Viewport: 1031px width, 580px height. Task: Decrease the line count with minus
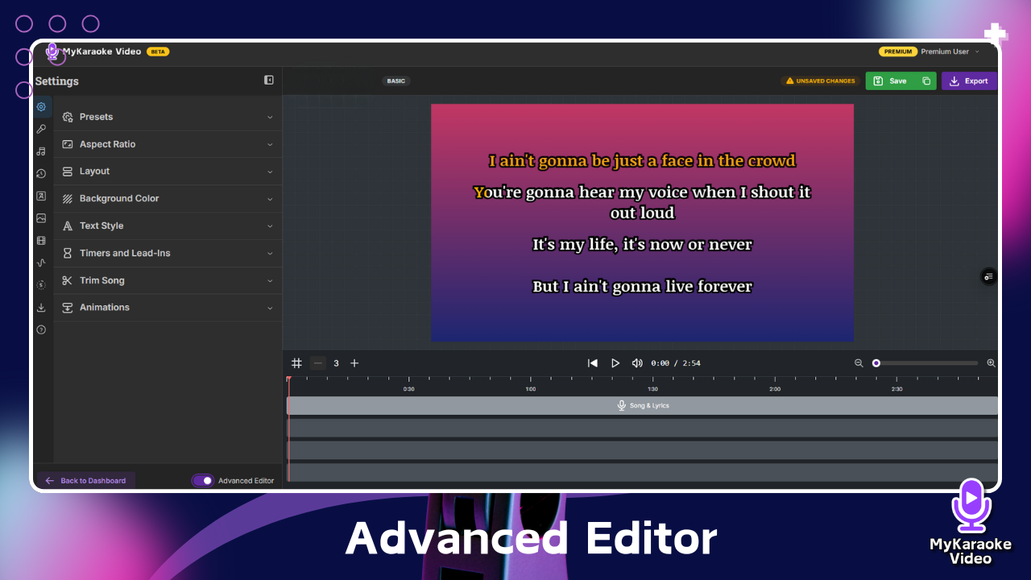click(318, 363)
